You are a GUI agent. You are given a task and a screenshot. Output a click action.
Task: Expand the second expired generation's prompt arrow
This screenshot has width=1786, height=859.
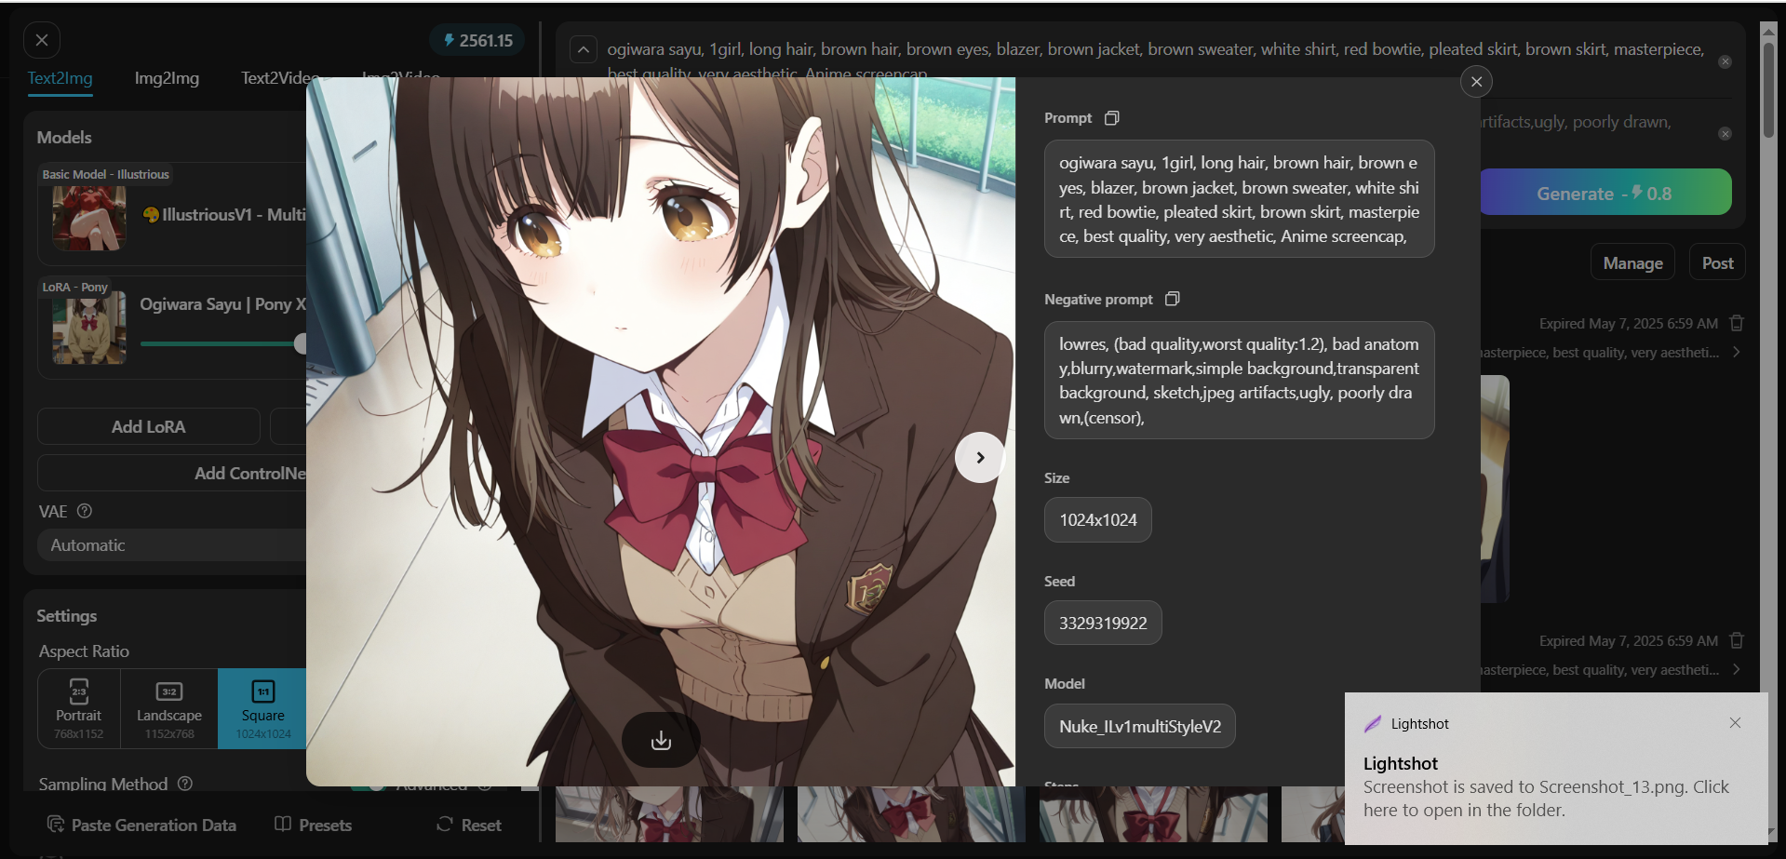1736,669
